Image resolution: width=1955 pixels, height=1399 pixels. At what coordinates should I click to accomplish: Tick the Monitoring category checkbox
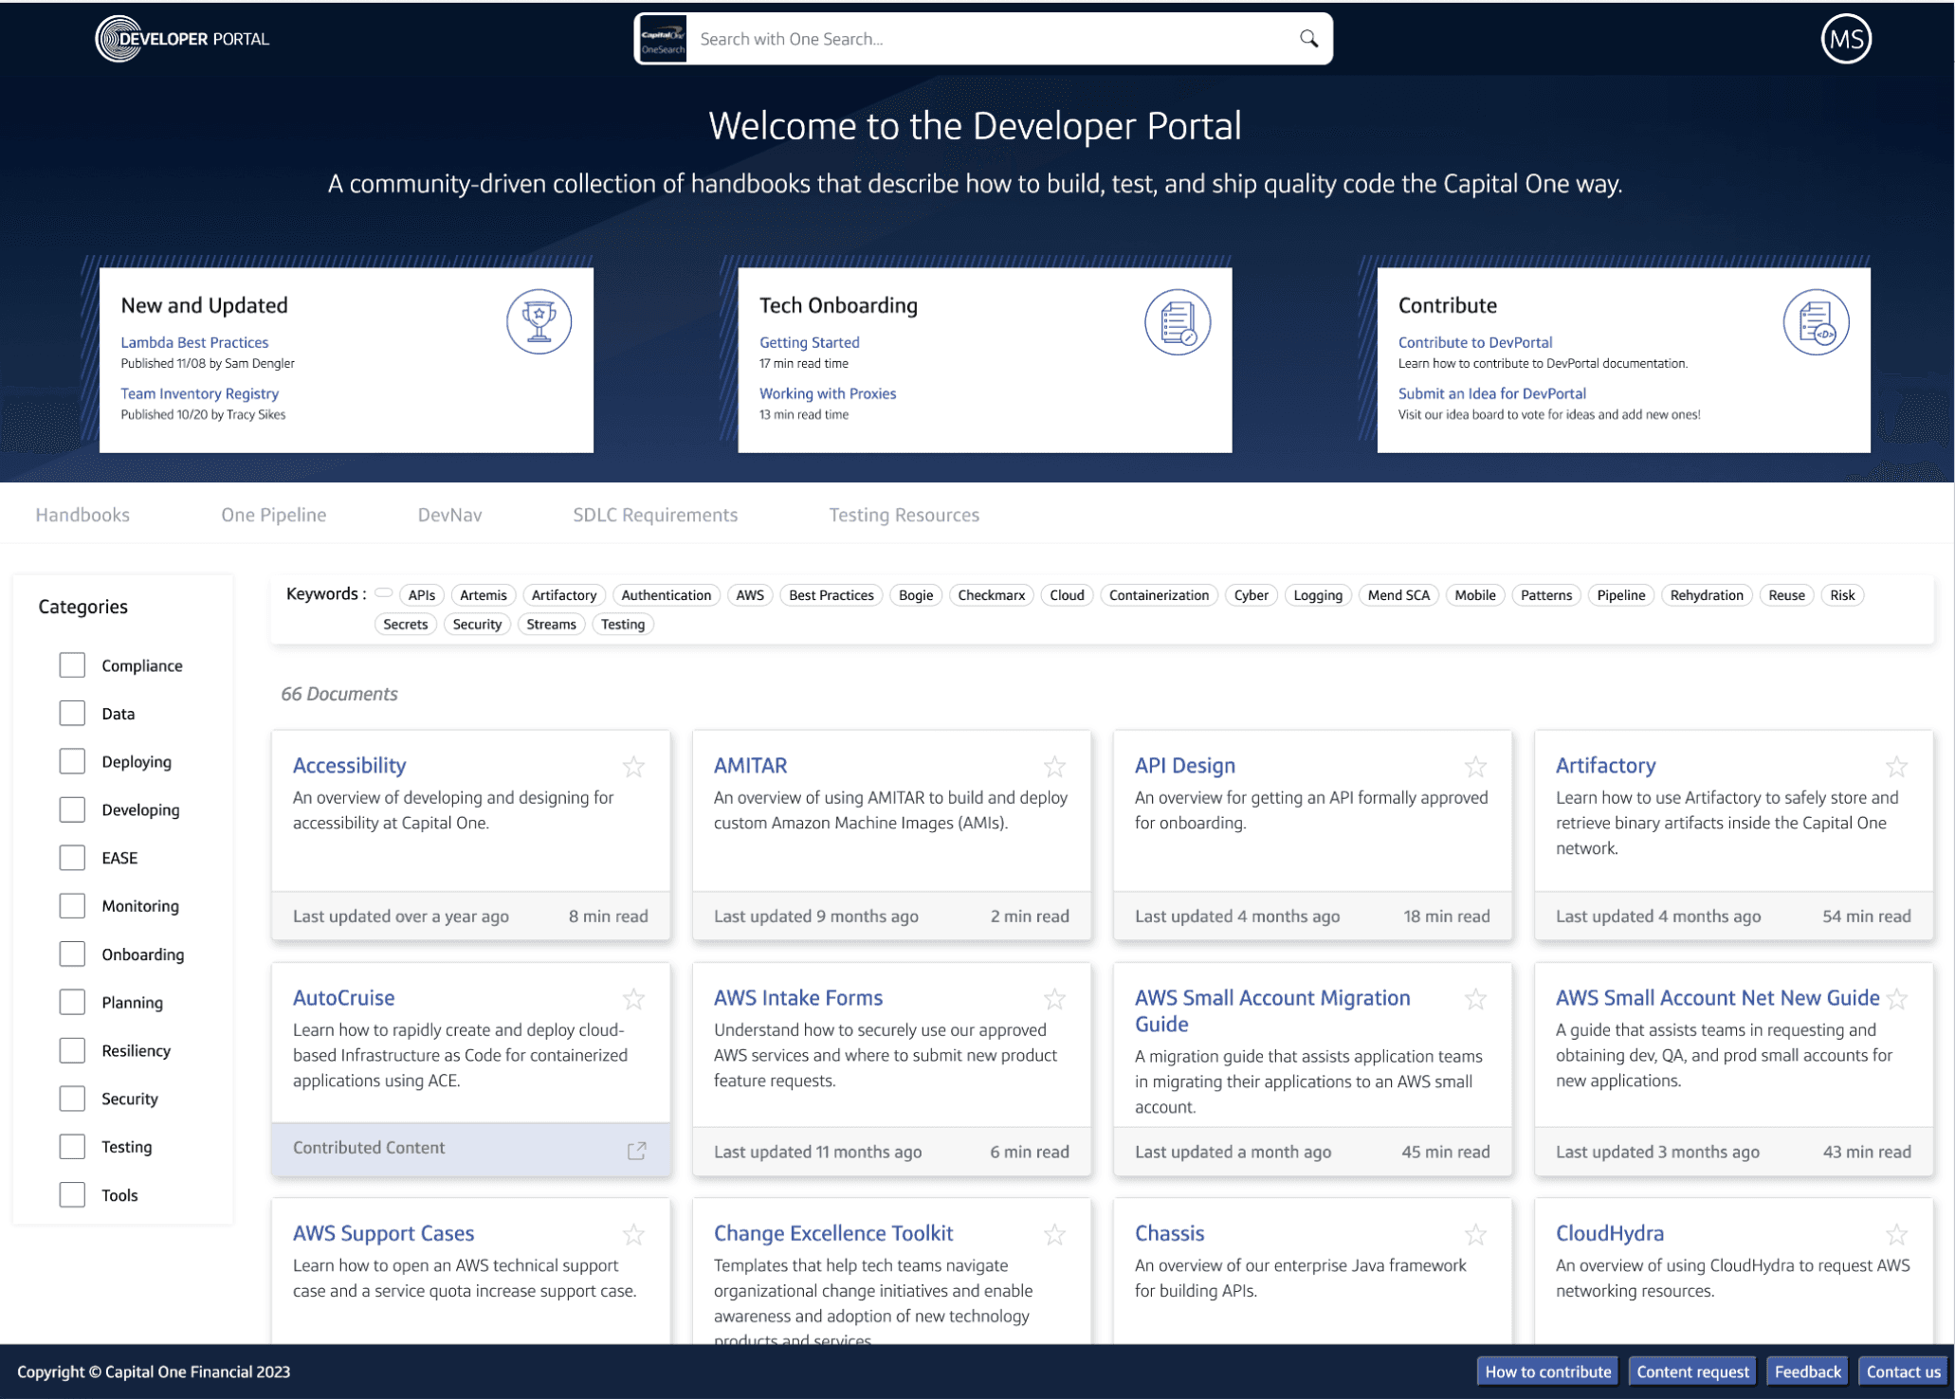(x=72, y=905)
